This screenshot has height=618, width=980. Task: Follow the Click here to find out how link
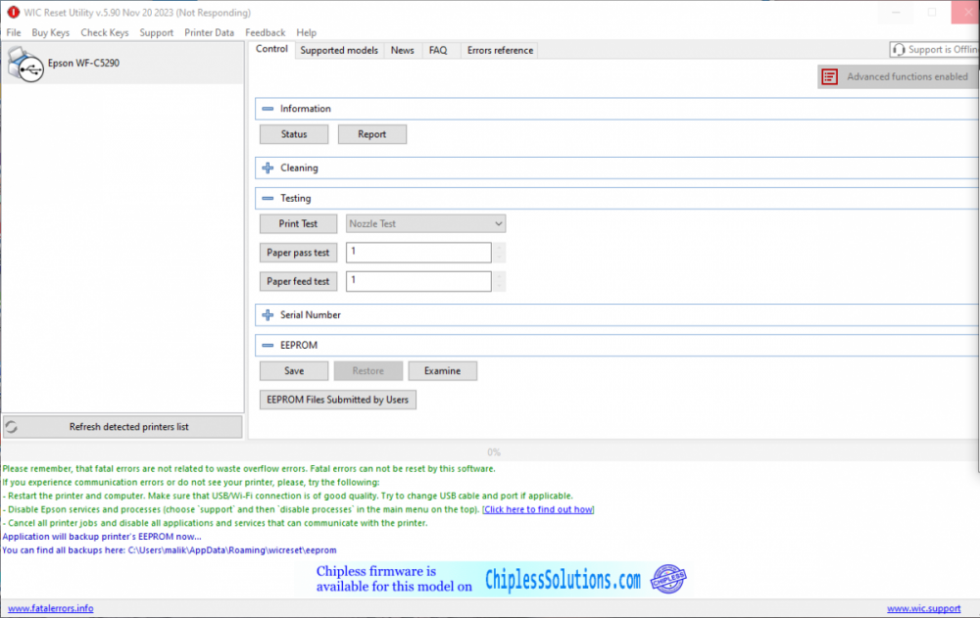click(x=538, y=509)
